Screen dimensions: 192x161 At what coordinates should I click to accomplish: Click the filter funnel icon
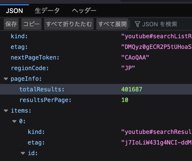(x=137, y=24)
